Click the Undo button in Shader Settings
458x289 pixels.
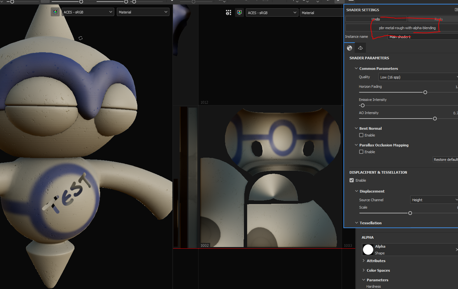click(x=376, y=19)
